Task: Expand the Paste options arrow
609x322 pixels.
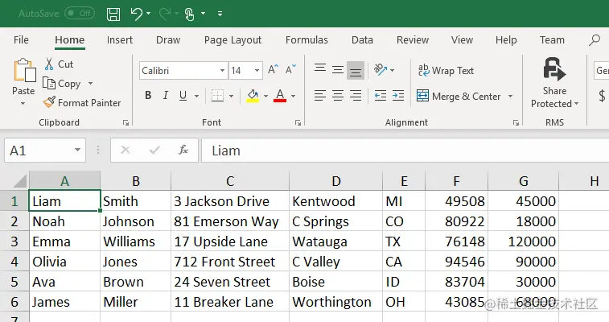Action: (23, 103)
